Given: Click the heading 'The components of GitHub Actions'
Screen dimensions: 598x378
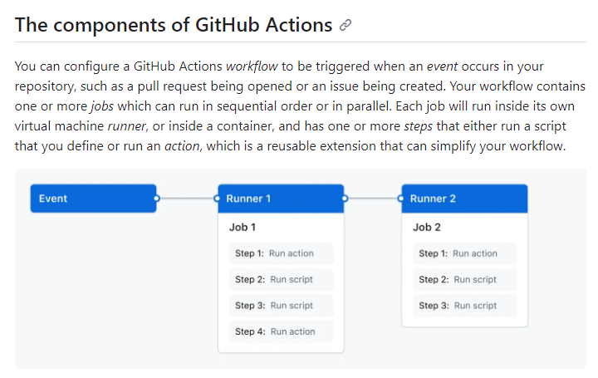Looking at the screenshot, I should point(174,25).
